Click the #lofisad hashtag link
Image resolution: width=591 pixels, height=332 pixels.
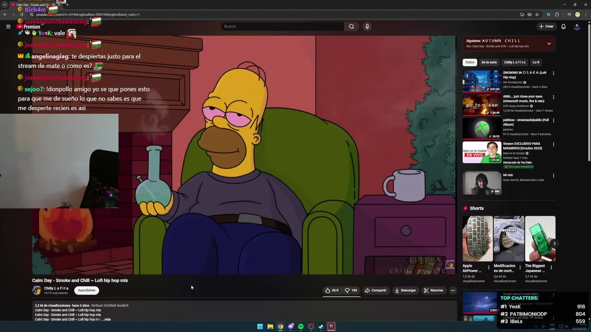96,305
